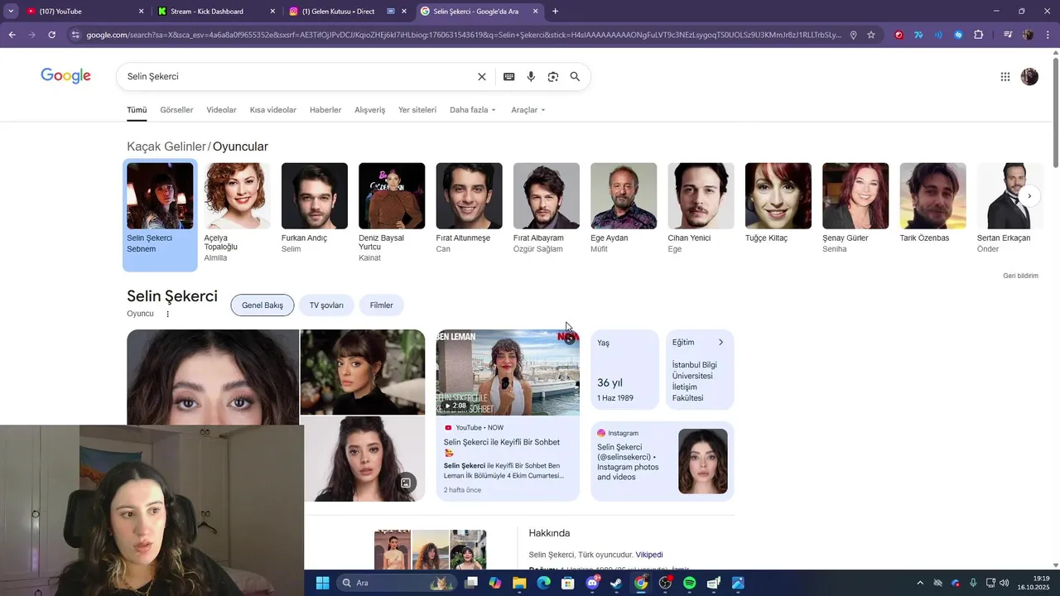
Task: Select the Genel Bakış chip
Action: coord(263,305)
